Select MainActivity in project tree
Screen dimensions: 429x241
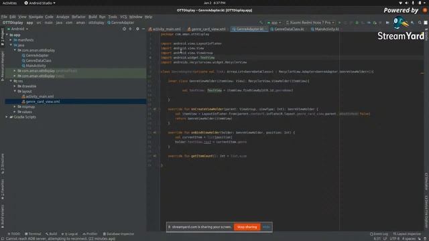[34, 66]
